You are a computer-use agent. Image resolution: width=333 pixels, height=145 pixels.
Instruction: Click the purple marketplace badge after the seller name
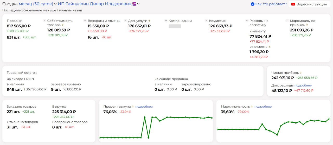click(x=134, y=4)
